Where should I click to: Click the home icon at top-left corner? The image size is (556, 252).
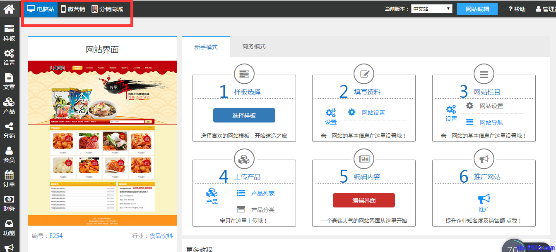[x=9, y=8]
